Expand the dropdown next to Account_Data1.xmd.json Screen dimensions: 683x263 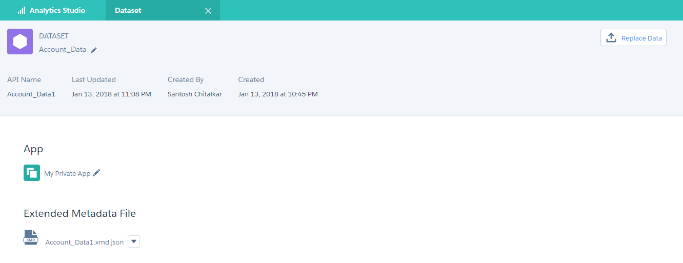pos(134,241)
